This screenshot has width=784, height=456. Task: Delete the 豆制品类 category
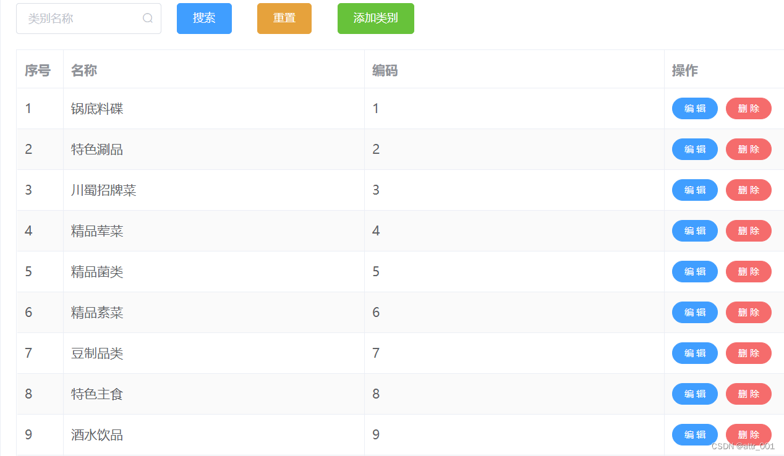748,353
